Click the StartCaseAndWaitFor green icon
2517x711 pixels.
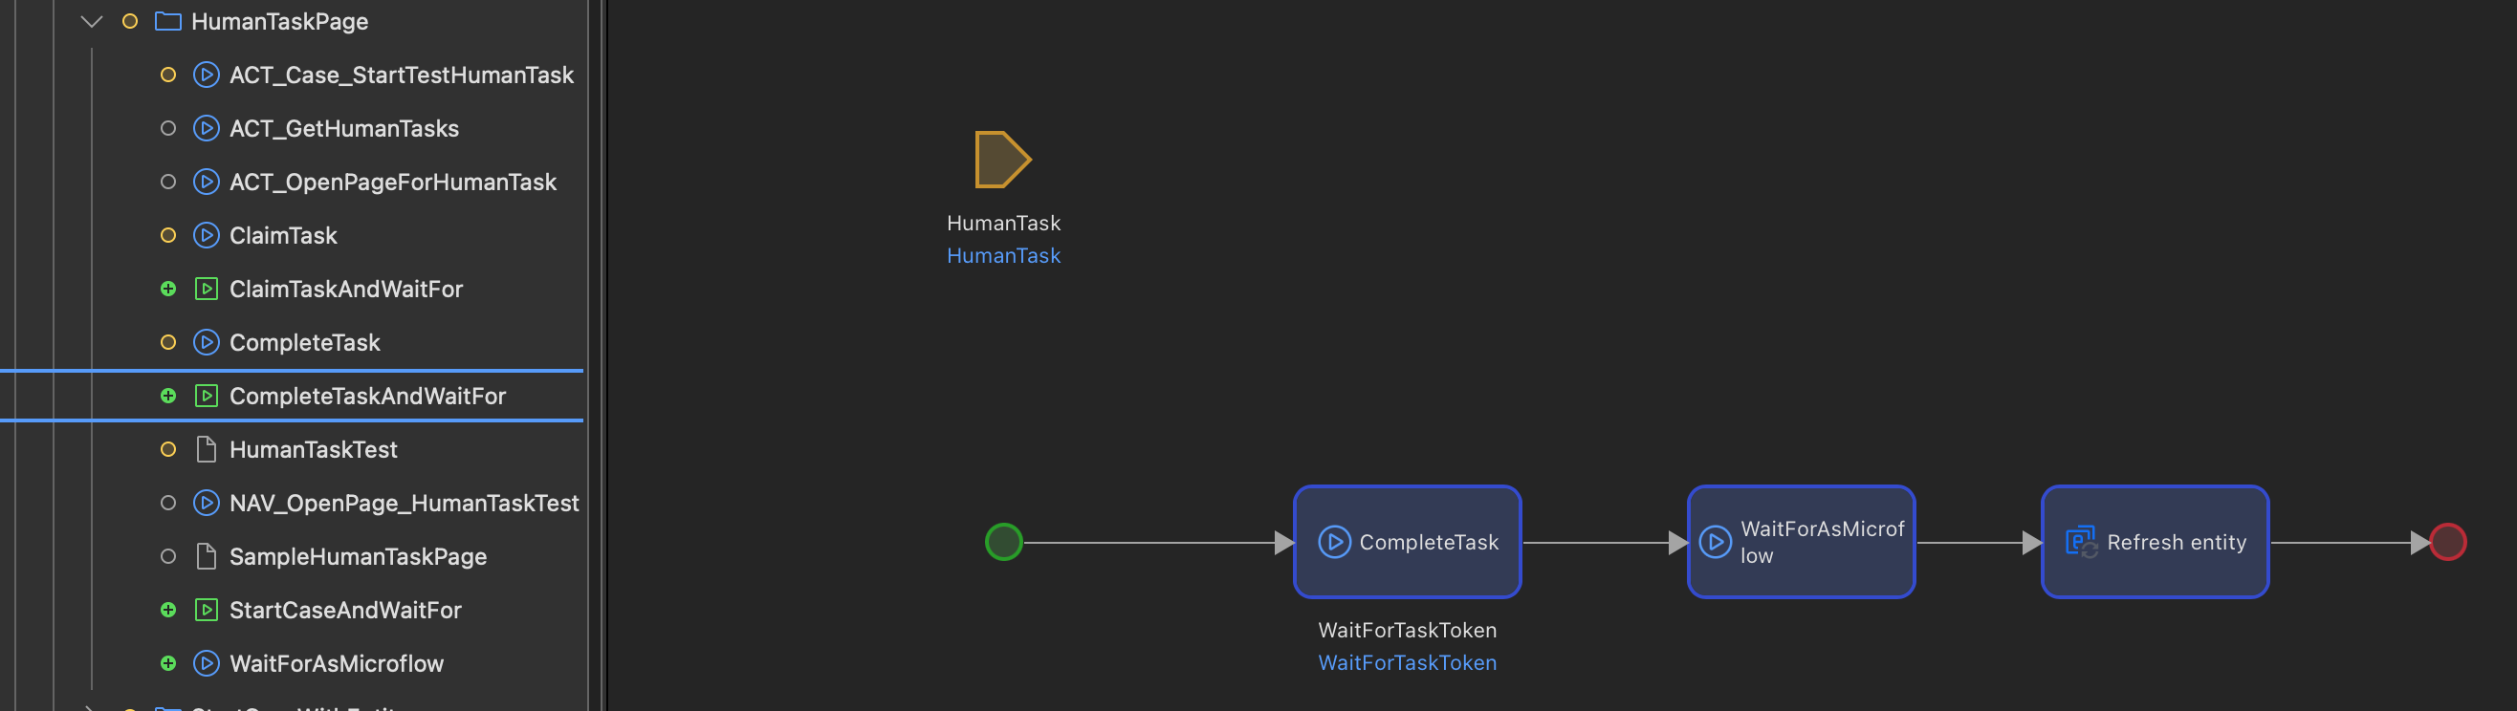(207, 611)
